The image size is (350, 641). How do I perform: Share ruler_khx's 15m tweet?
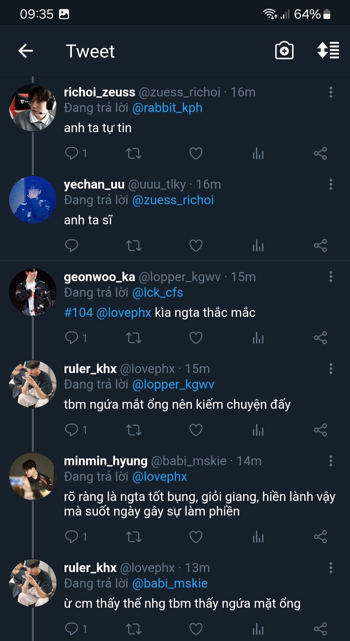tap(320, 430)
